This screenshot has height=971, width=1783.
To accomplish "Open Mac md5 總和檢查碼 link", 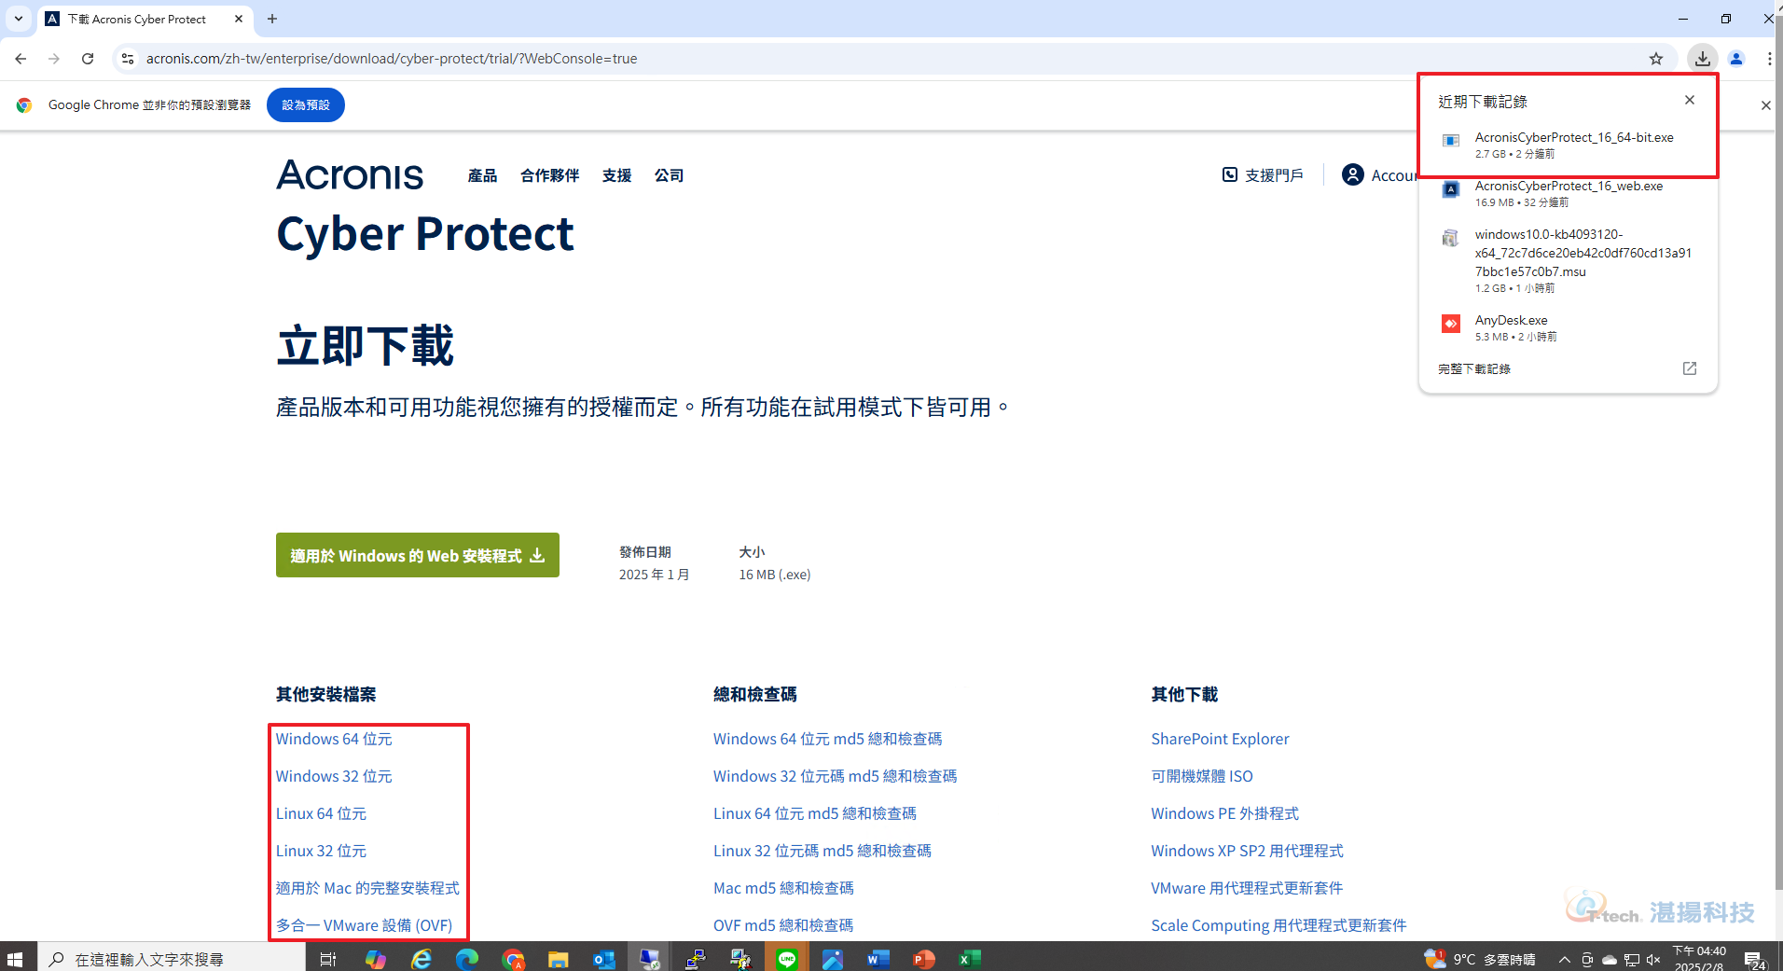I will 783,888.
